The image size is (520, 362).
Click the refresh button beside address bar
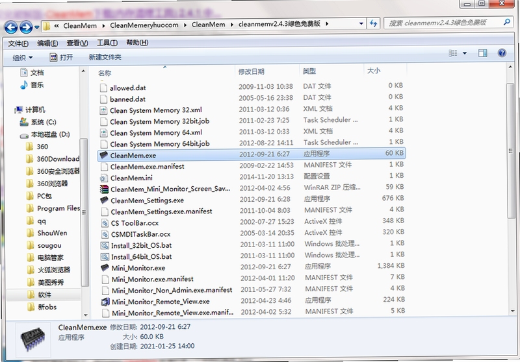pyautogui.click(x=373, y=23)
